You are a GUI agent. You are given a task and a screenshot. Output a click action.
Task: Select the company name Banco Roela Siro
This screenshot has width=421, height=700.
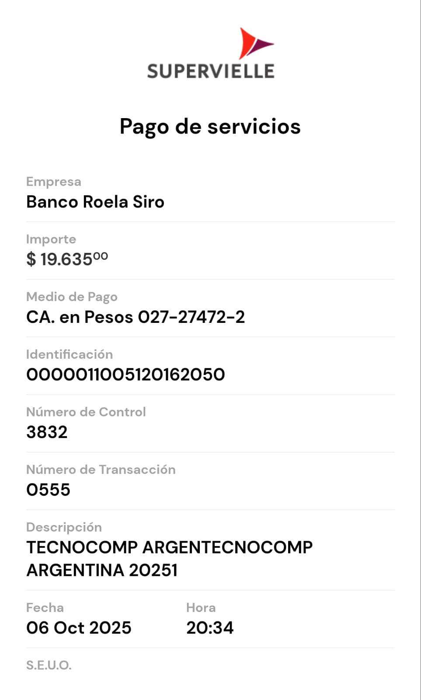pyautogui.click(x=95, y=202)
